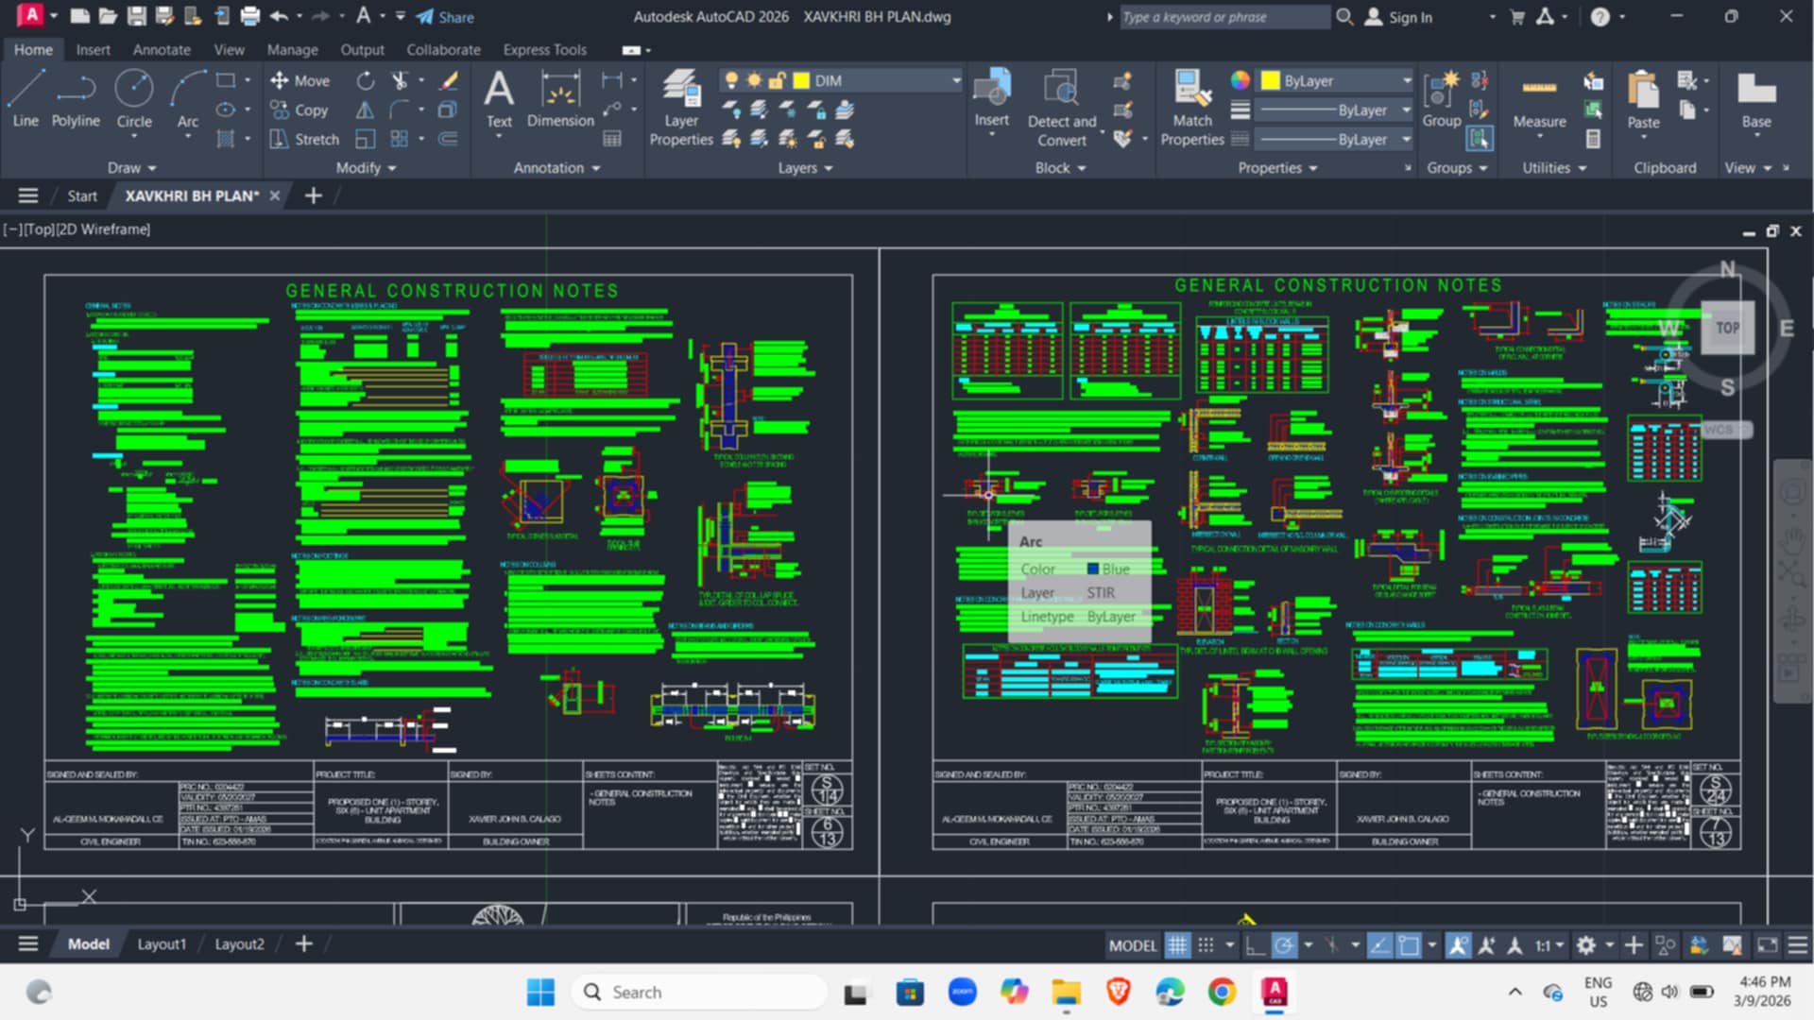Select the Match Properties tool
The width and height of the screenshot is (1814, 1020).
coord(1192,108)
